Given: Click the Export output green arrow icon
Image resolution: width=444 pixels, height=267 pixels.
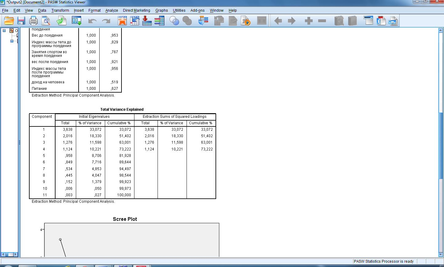Looking at the screenshot, I should tap(61, 21).
